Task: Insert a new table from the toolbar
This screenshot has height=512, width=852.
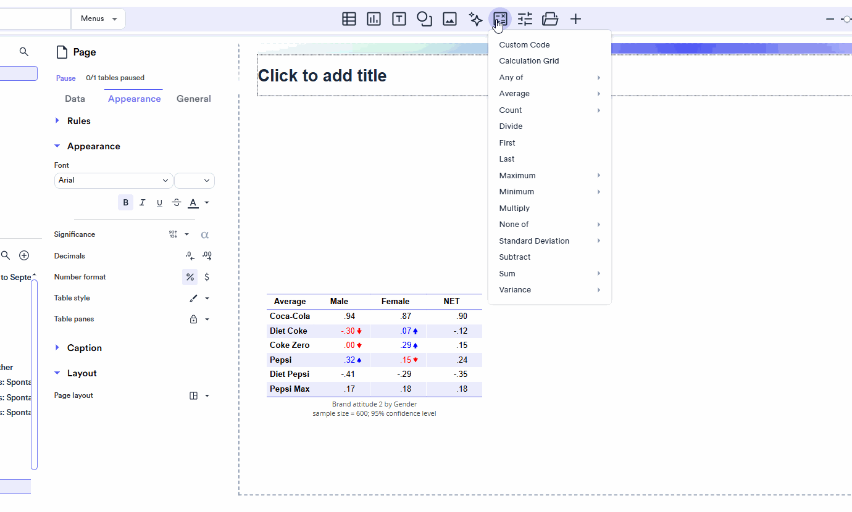Action: pyautogui.click(x=349, y=19)
